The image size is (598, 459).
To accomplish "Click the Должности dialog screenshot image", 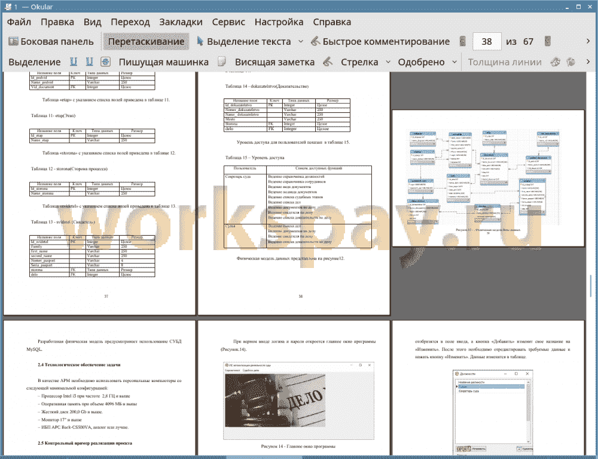I will pos(493,411).
